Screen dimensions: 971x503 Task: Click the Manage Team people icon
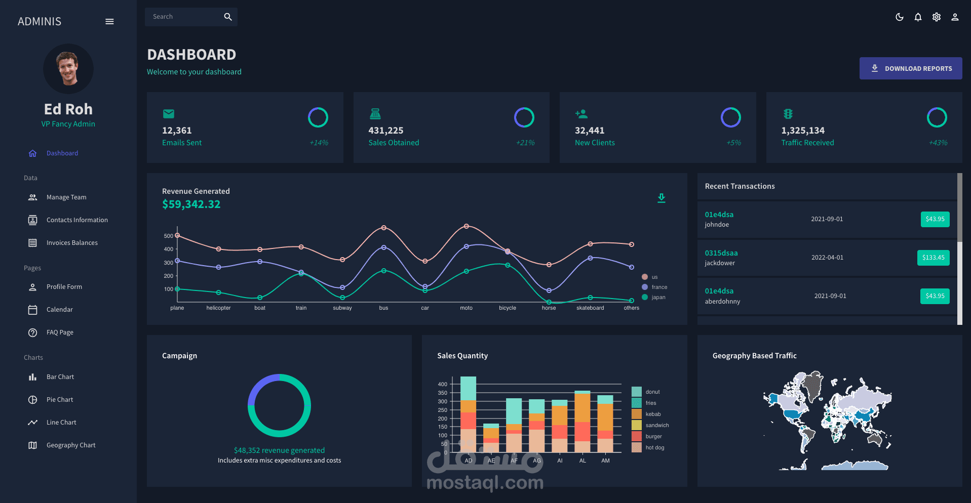[x=32, y=197]
